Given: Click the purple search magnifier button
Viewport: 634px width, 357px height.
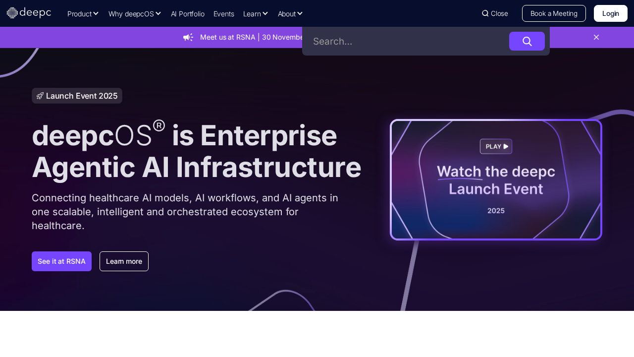Looking at the screenshot, I should 527,41.
